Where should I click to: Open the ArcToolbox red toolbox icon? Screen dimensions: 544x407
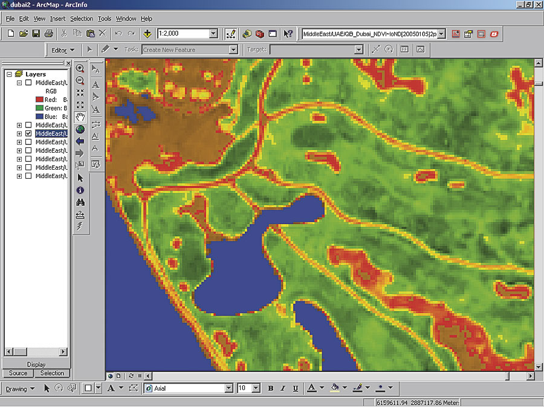[x=260, y=34]
